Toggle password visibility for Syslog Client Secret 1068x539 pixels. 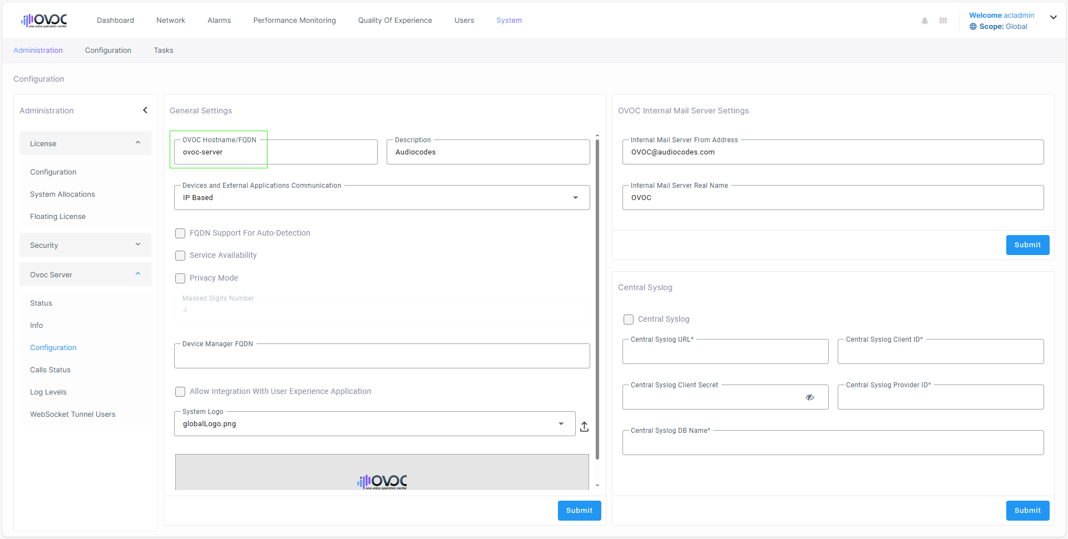tap(809, 397)
